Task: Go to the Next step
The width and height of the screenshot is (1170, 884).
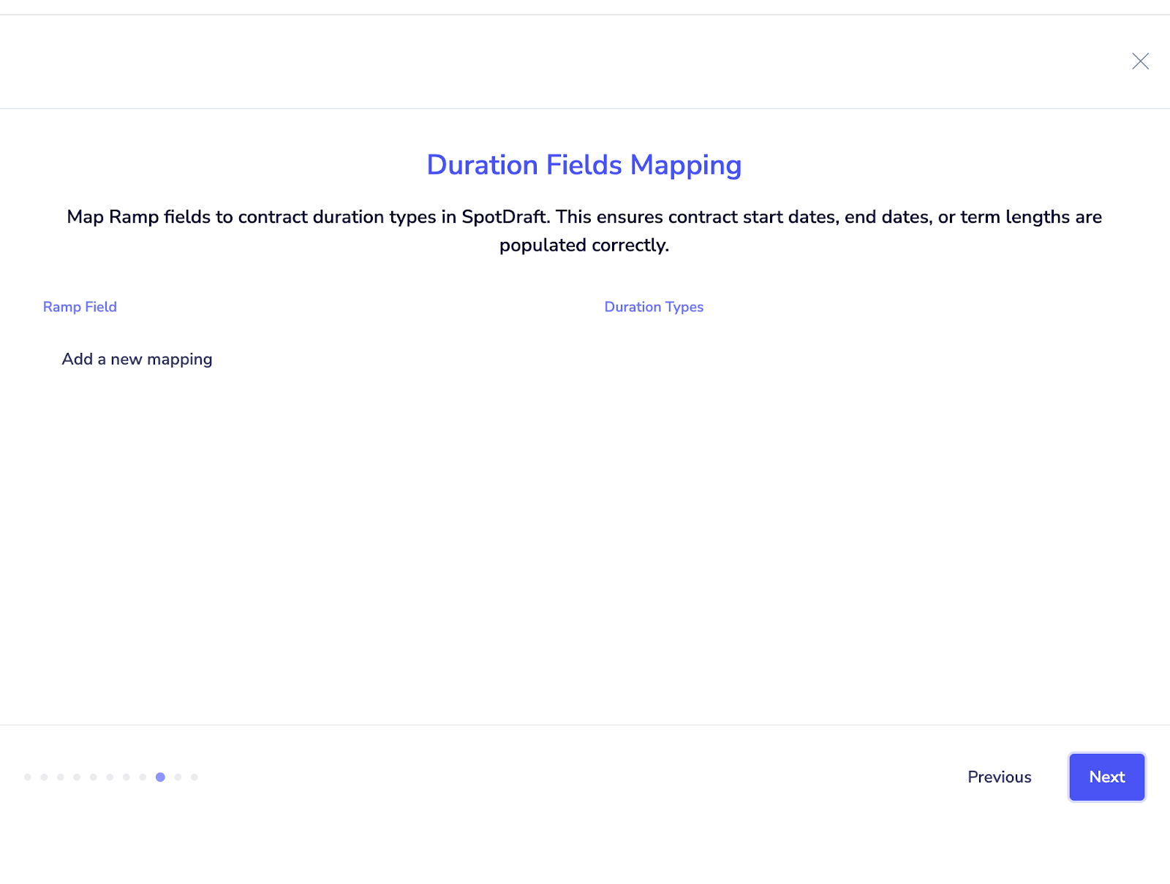Action: [x=1106, y=777]
